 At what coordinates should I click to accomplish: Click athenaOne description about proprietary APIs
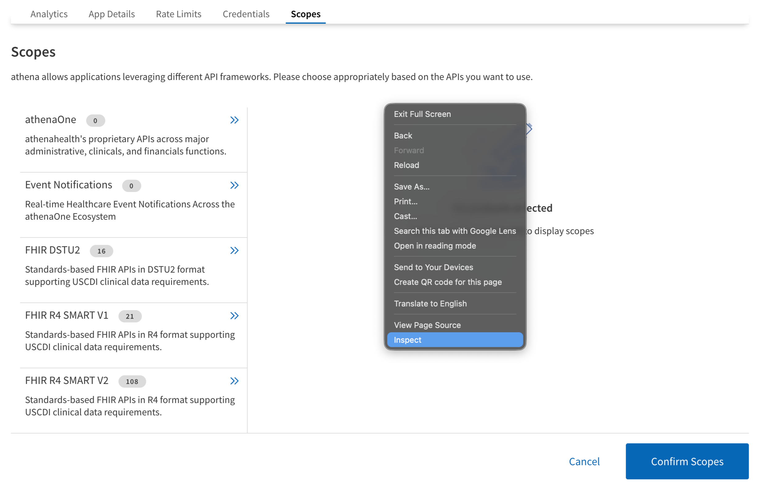[126, 145]
